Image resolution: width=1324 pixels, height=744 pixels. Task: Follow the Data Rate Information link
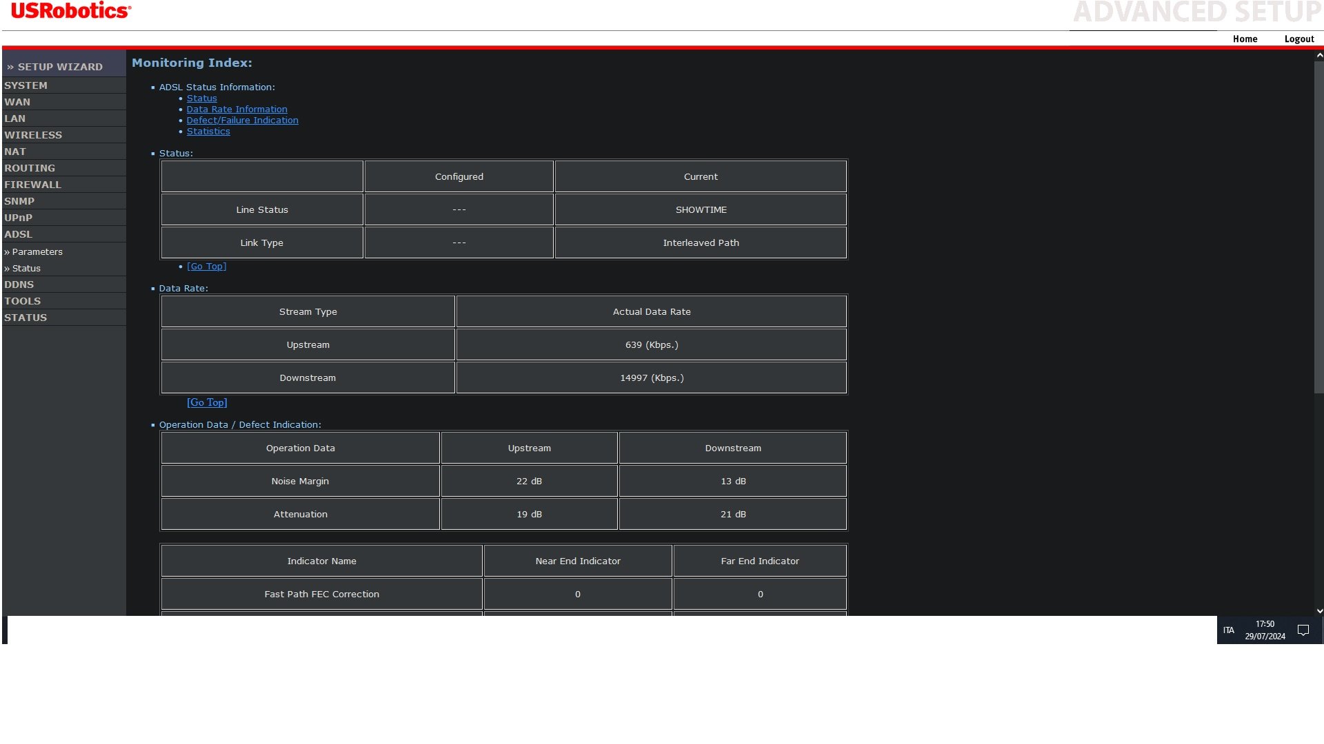[x=237, y=110]
